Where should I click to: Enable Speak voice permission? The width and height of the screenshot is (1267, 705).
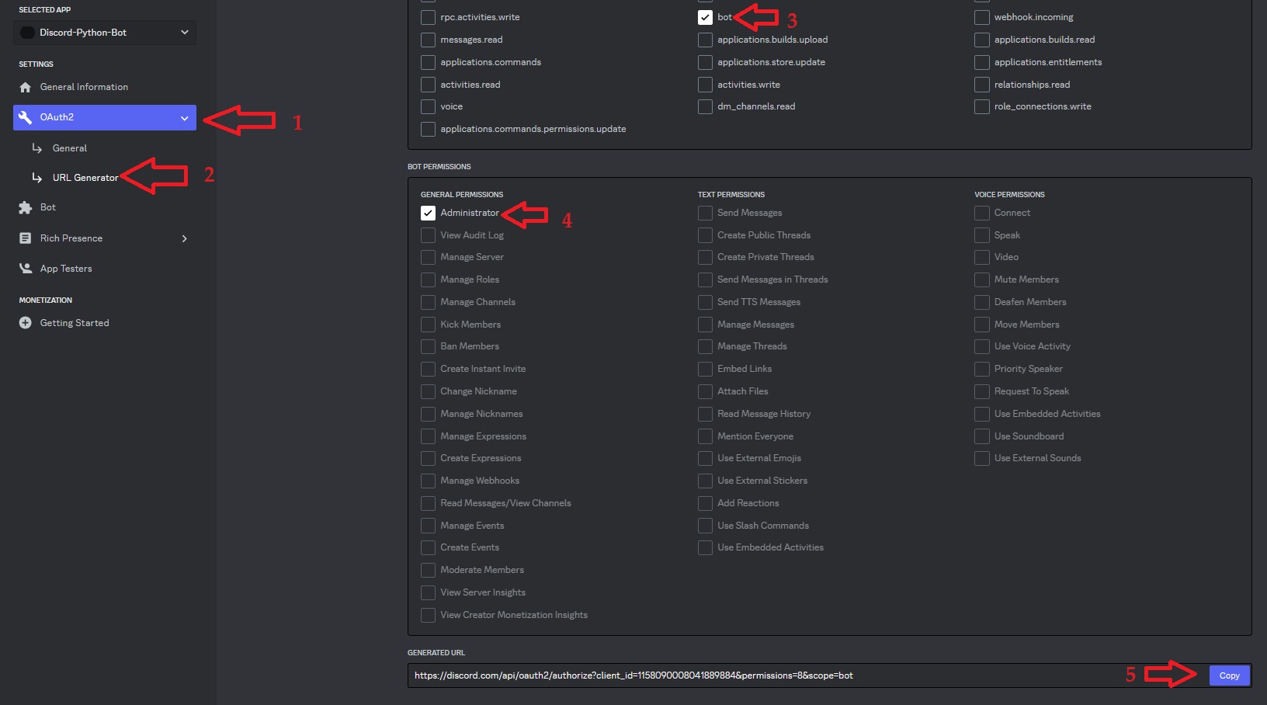pos(982,235)
